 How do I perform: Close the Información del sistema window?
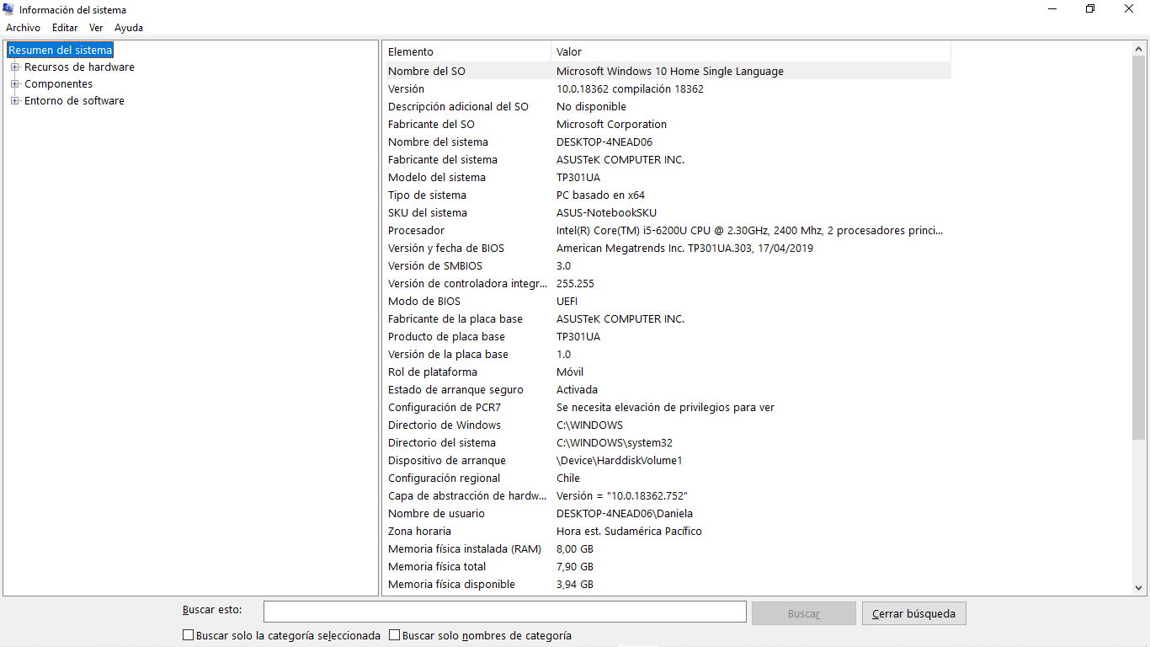(x=1130, y=9)
